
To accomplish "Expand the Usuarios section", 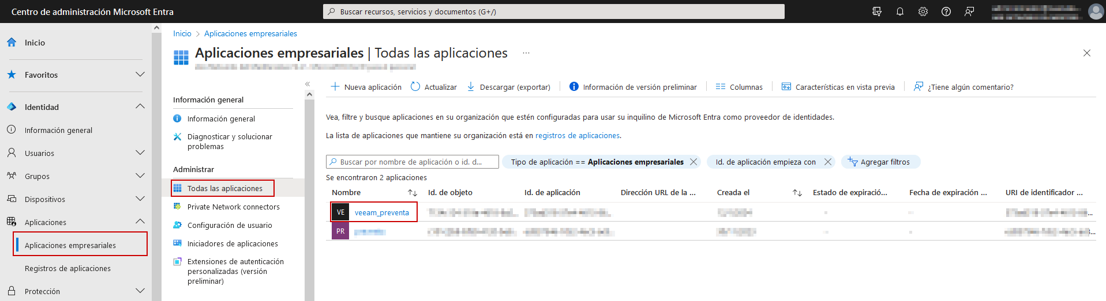I will click(x=140, y=153).
